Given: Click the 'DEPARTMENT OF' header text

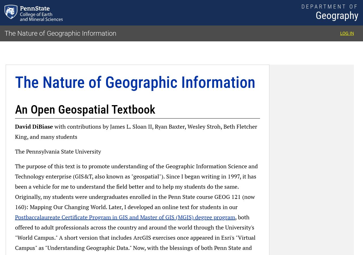Looking at the screenshot, I should point(330,7).
